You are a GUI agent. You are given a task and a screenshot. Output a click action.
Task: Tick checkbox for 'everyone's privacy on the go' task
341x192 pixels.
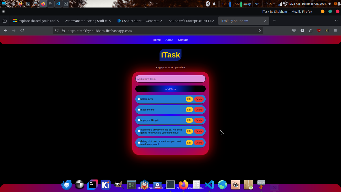point(139,131)
